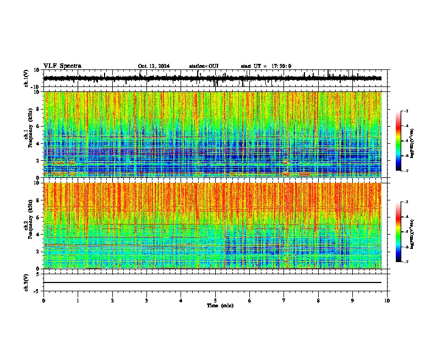
Task: Click time axis tick label "5"
Action: coord(215,301)
